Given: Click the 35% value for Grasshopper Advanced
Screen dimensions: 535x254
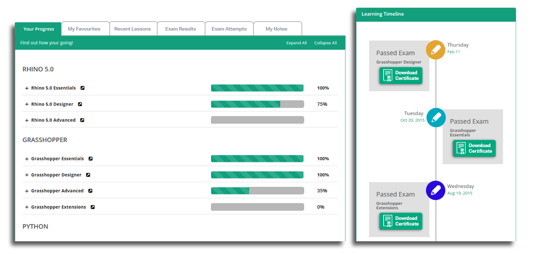Looking at the screenshot, I should [322, 190].
